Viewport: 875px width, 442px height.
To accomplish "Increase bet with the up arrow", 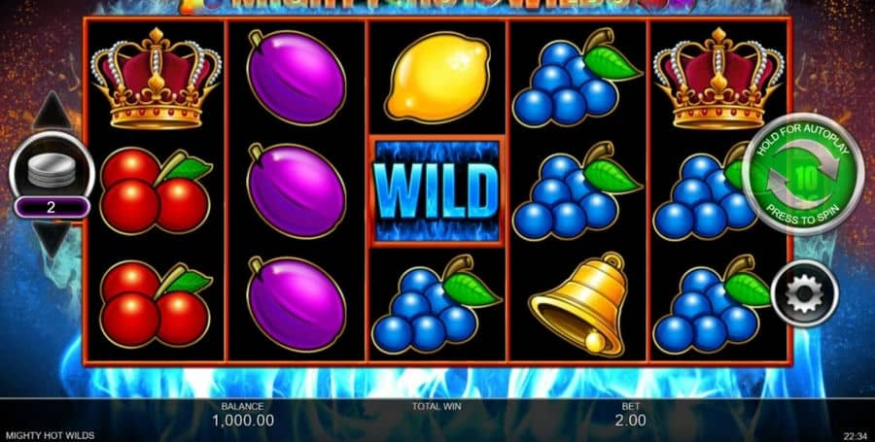I will 52,111.
